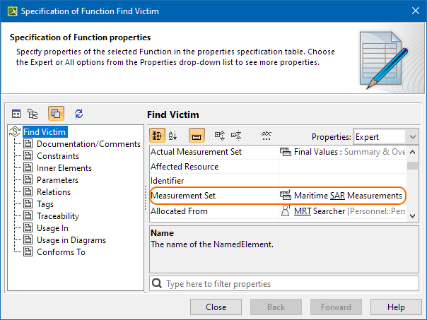The width and height of the screenshot is (427, 320).
Task: Click the tree structure view icon
Action: pos(33,114)
